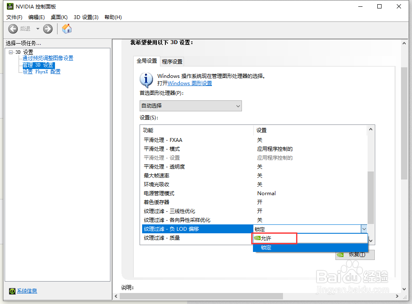This screenshot has width=412, height=304.
Task: Click the settings list vertical scrollbar thumb
Action: (371, 197)
